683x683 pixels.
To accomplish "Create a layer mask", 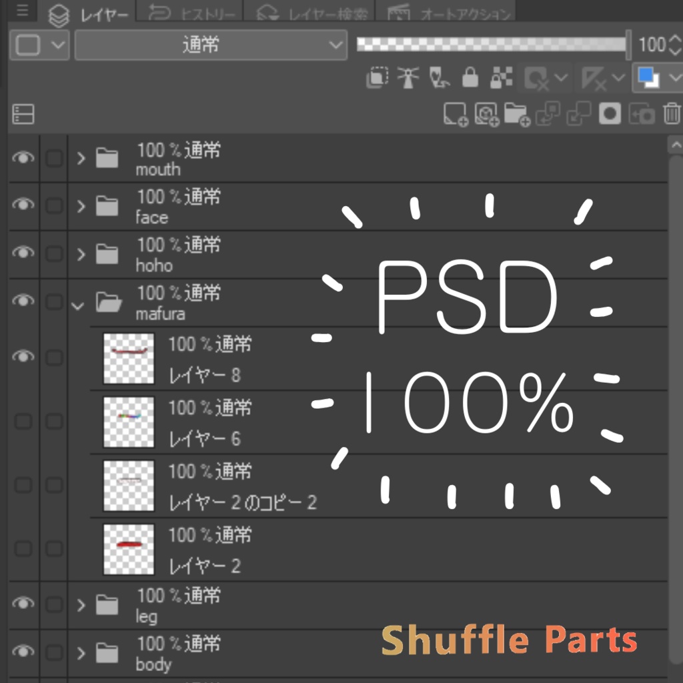I will (610, 113).
